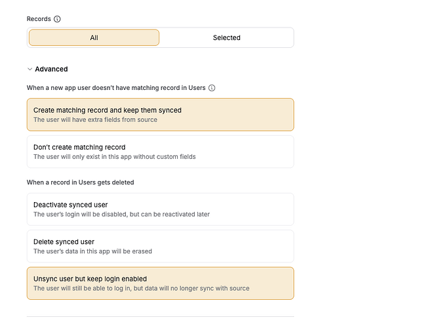Viewport: 442px width, 328px height.
Task: Click the Advanced section heading text
Action: click(x=51, y=69)
